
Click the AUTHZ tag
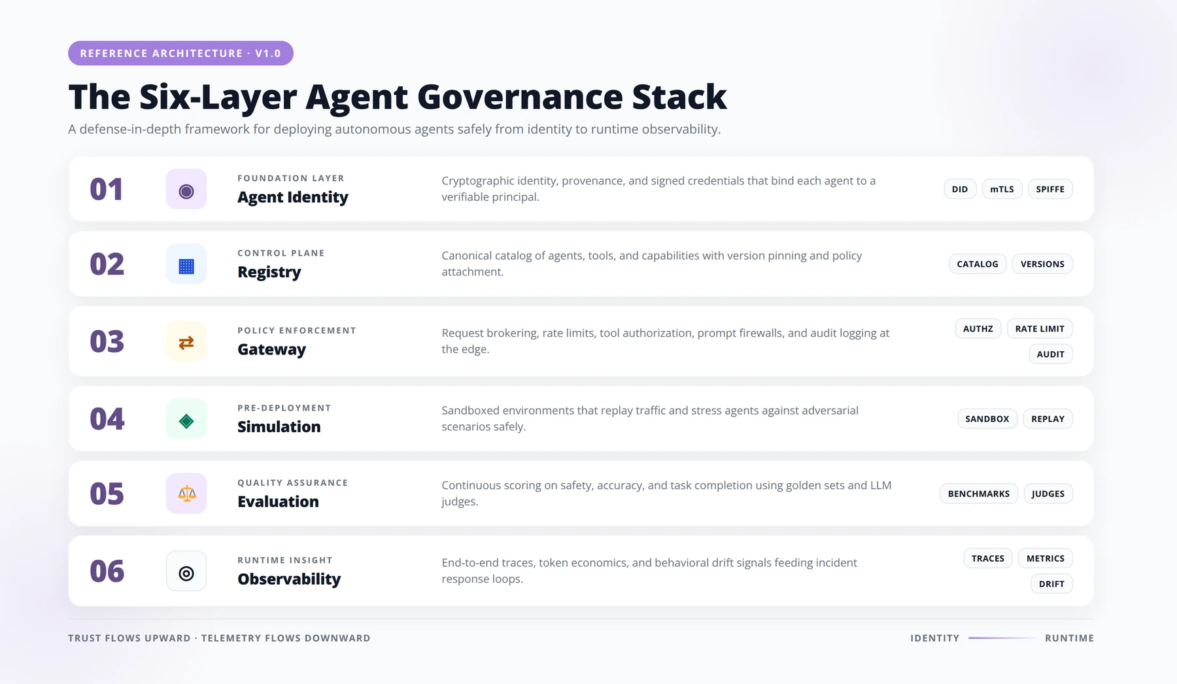[978, 329]
